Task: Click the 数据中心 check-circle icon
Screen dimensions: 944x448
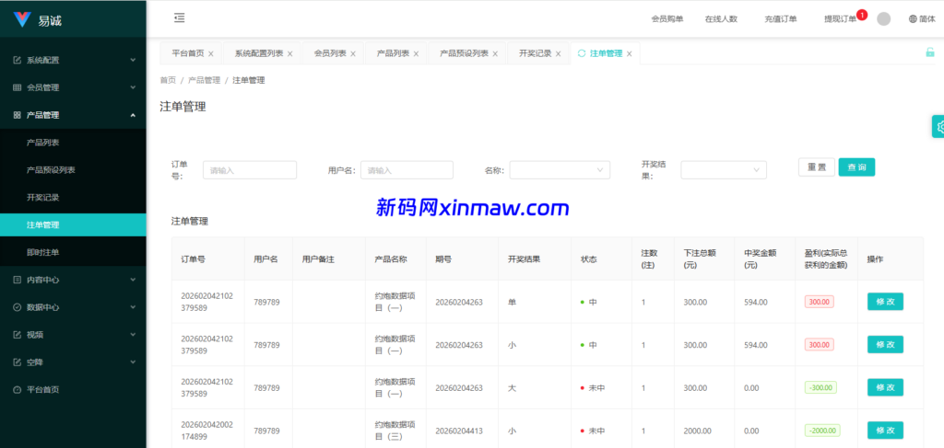Action: point(17,307)
